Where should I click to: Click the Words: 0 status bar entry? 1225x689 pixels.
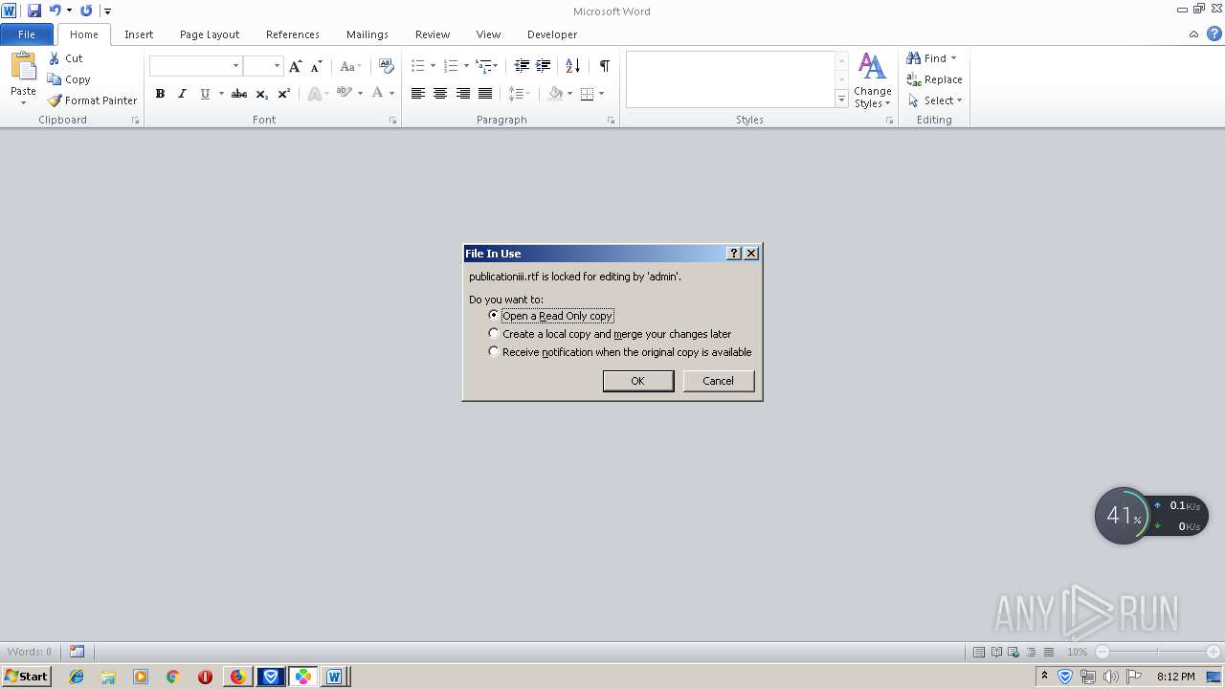coord(30,652)
